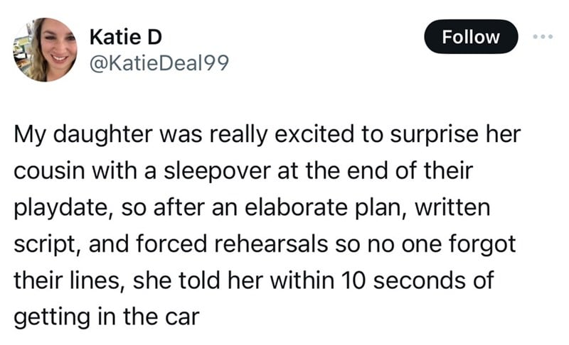Click the word "sleepover" in the tweet
Screen dimensions: 569x345
[217, 172]
